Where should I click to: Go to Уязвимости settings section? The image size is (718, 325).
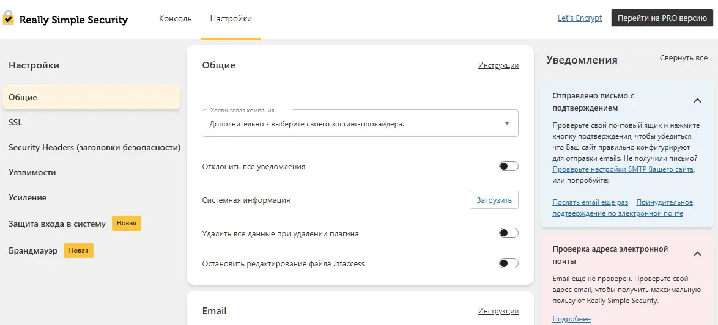(x=32, y=172)
